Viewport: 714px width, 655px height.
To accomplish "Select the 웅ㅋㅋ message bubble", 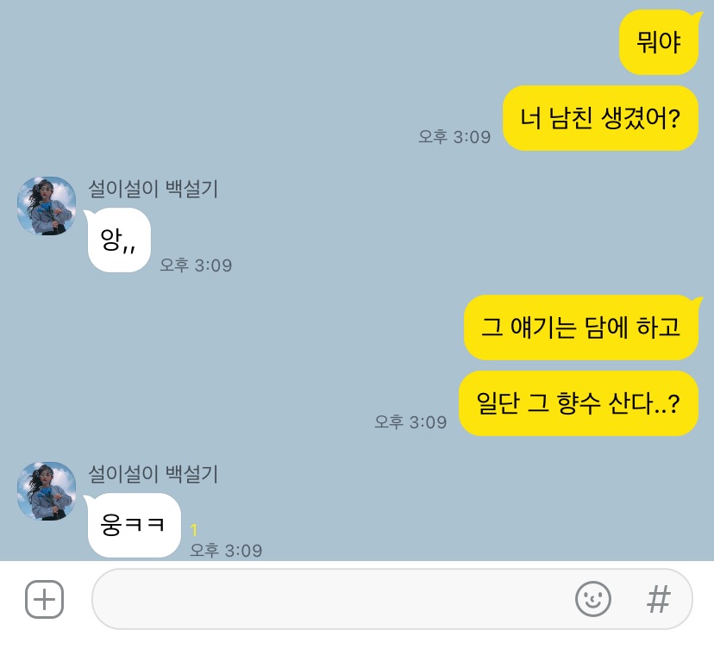I will click(134, 525).
